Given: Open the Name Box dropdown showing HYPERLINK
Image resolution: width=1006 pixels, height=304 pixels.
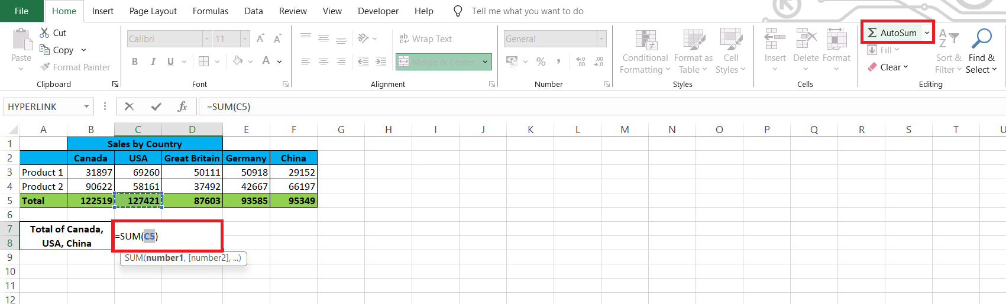Looking at the screenshot, I should [x=86, y=106].
